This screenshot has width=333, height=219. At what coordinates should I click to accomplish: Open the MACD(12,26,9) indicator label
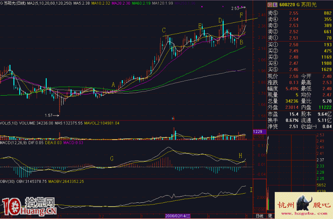16,143
